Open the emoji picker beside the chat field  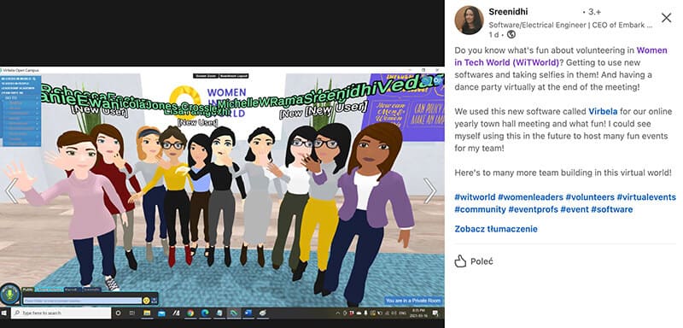coord(146,300)
